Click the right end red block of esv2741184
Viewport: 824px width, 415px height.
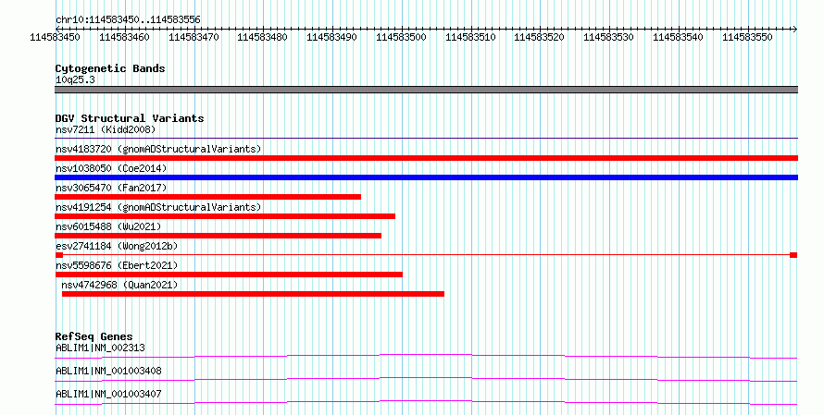(793, 255)
